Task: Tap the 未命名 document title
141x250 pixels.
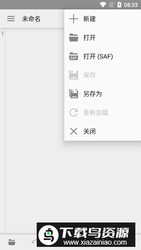Action: click(x=31, y=19)
